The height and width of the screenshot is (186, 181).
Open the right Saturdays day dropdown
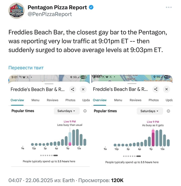(x=149, y=111)
